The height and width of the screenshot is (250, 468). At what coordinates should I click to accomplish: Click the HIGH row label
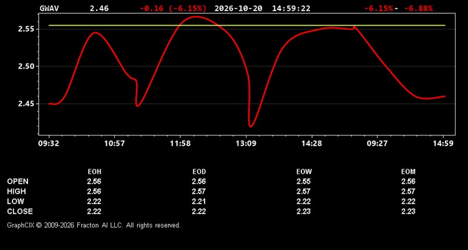click(x=16, y=191)
